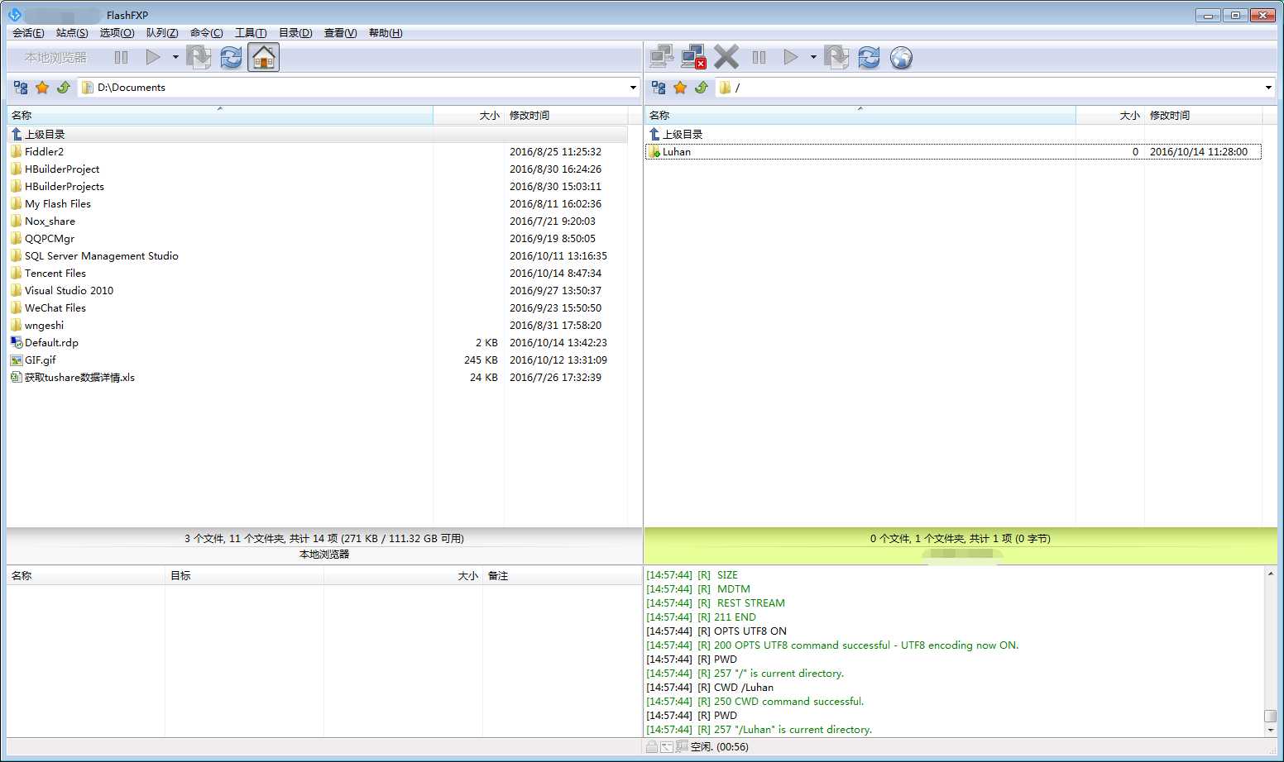1284x762 pixels.
Task: Click the remote pane transfer queue icon
Action: pos(836,58)
